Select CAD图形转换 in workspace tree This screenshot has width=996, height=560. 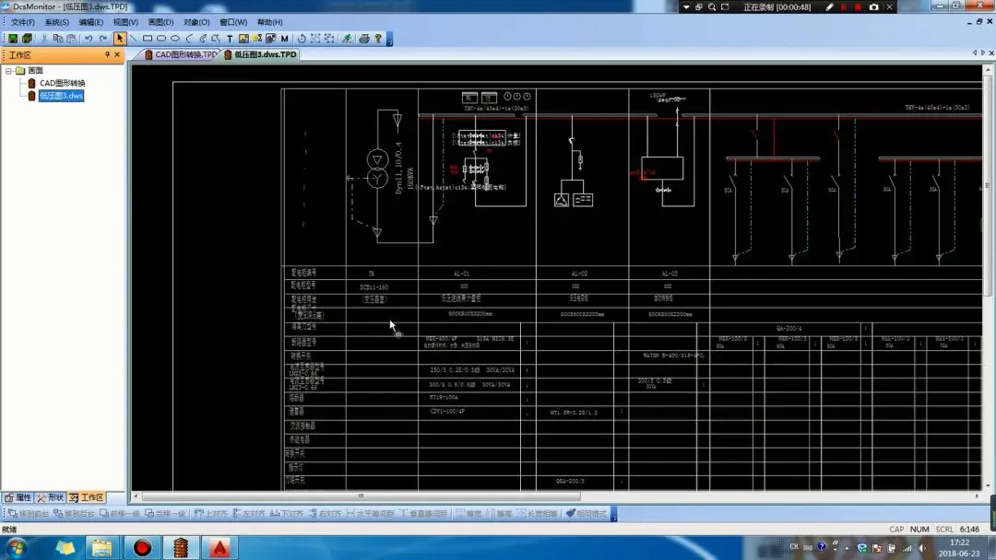click(x=61, y=83)
